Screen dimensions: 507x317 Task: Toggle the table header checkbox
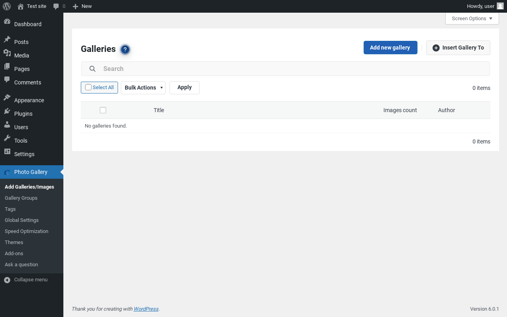[103, 110]
